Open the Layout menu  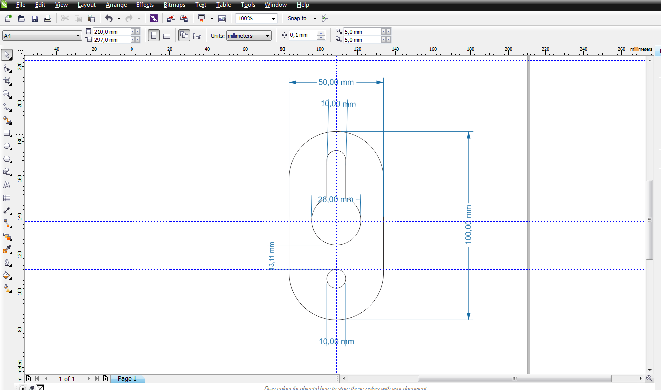click(87, 5)
